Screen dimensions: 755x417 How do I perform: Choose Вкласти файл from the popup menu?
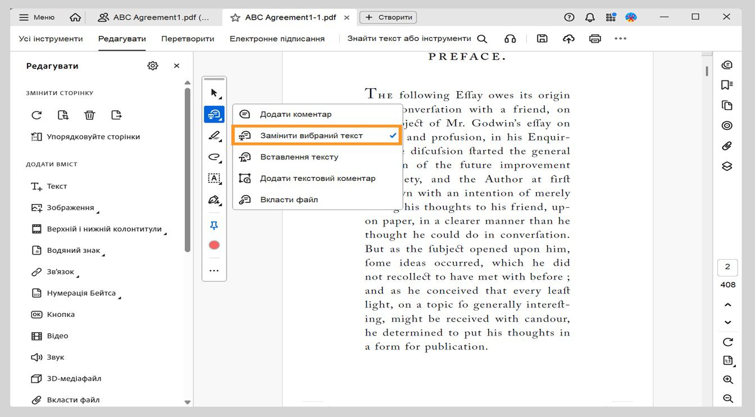(317, 200)
